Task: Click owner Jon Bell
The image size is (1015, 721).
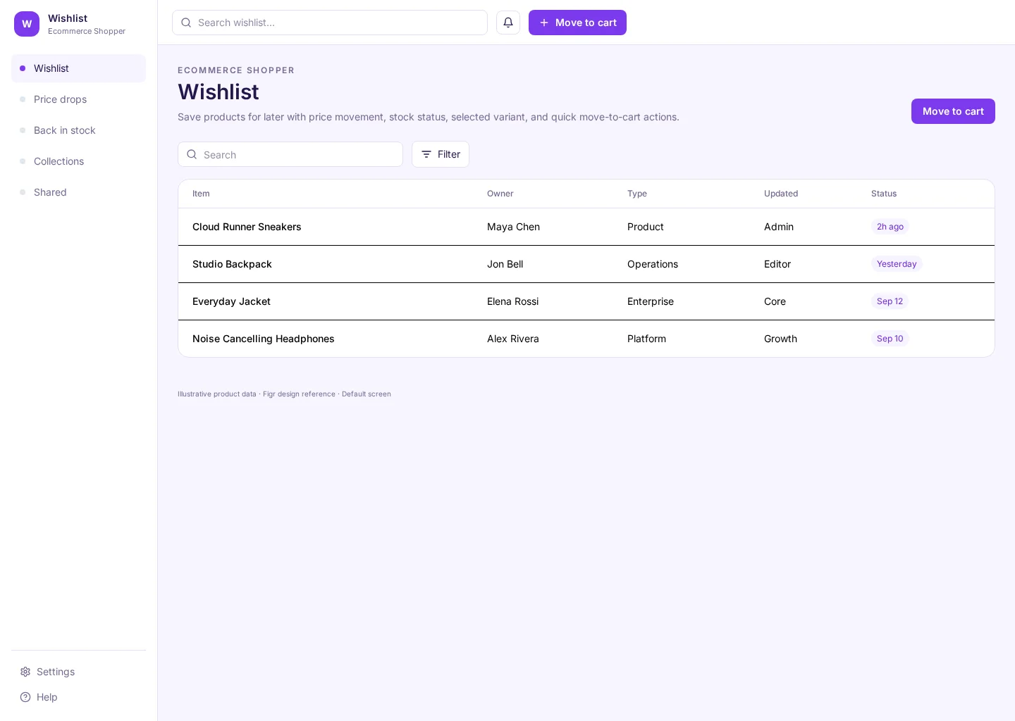Action: tap(505, 264)
